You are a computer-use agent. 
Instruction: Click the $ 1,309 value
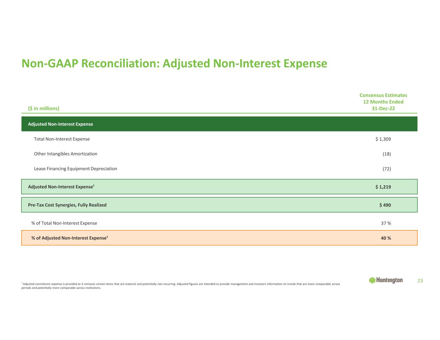pos(383,139)
